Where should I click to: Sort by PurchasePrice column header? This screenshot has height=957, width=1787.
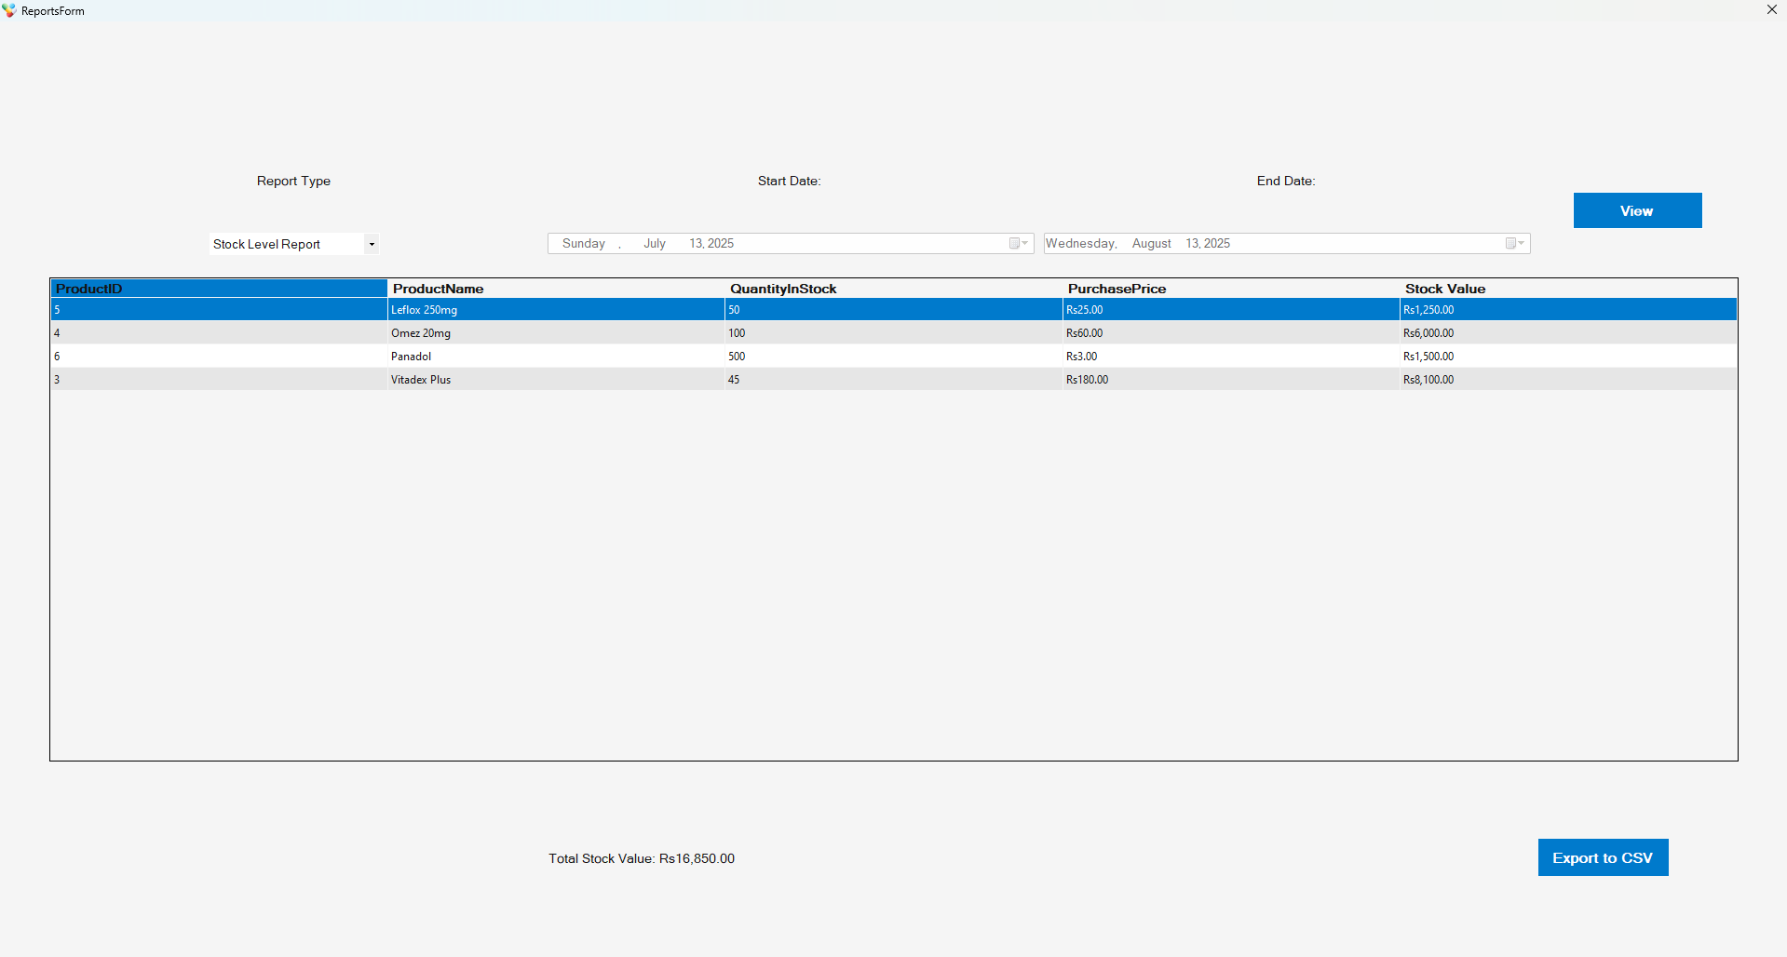click(x=1231, y=289)
